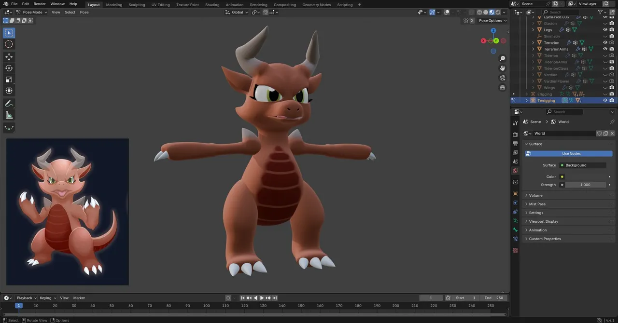The width and height of the screenshot is (618, 323).
Task: Switch to the Sculpting workspace tab
Action: [x=137, y=5]
